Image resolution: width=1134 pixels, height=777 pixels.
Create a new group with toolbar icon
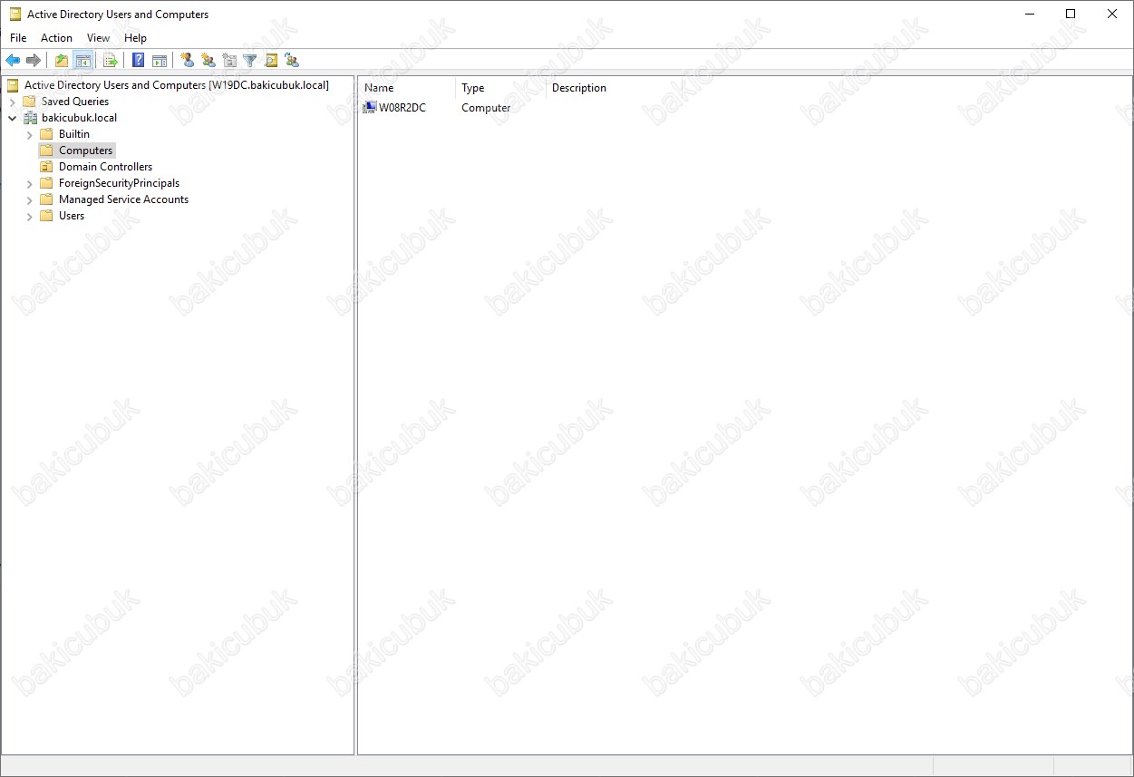[x=208, y=61]
